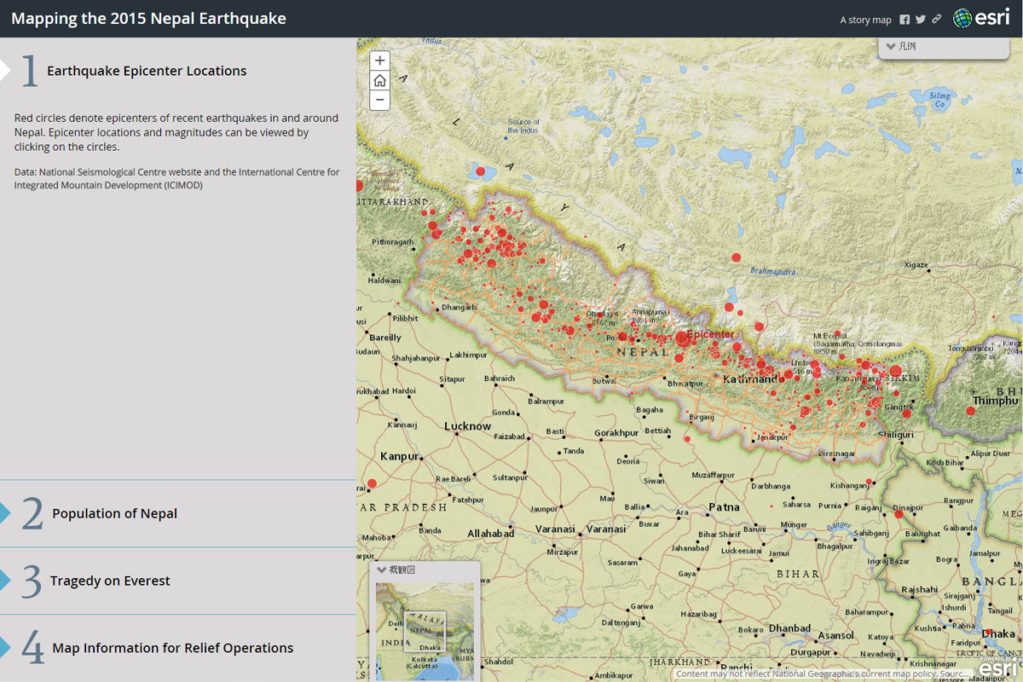Click the large red Epicenter circle

tap(682, 338)
